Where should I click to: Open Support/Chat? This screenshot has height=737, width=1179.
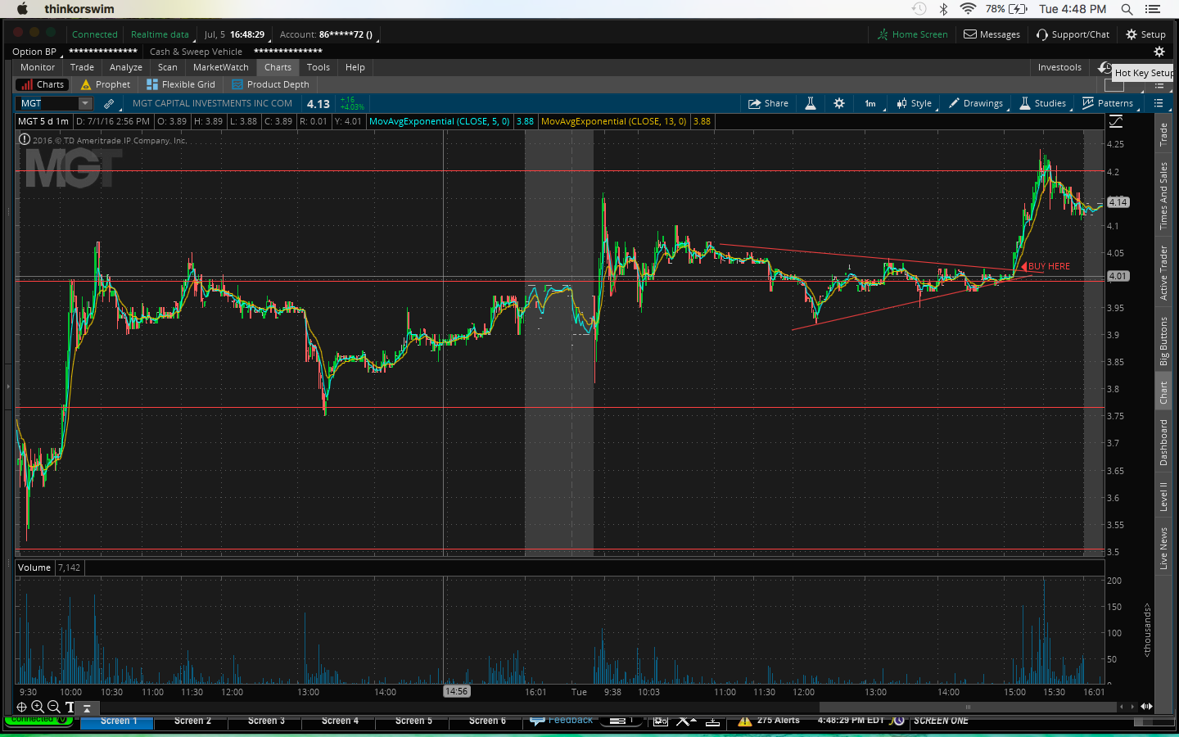1073,34
